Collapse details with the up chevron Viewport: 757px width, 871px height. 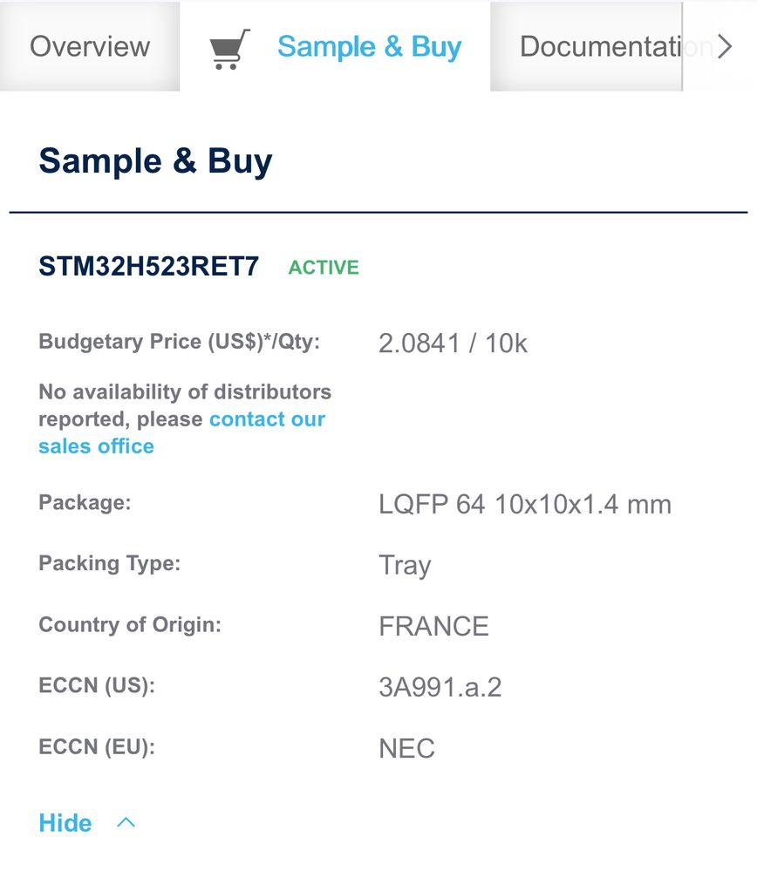(126, 822)
